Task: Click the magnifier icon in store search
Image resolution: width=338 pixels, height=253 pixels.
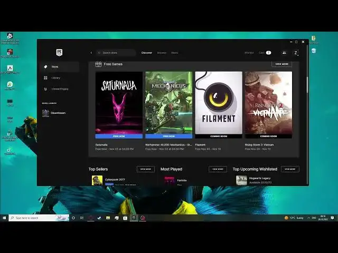Action: coord(99,53)
